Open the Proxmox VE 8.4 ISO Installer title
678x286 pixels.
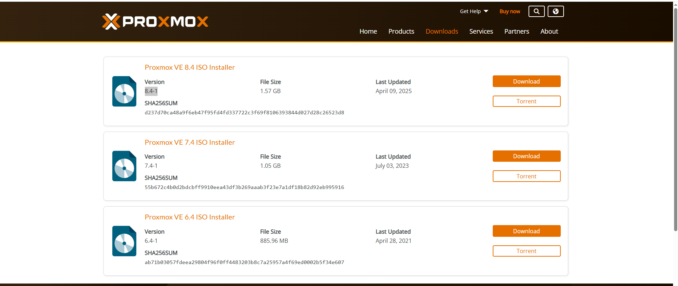point(190,67)
